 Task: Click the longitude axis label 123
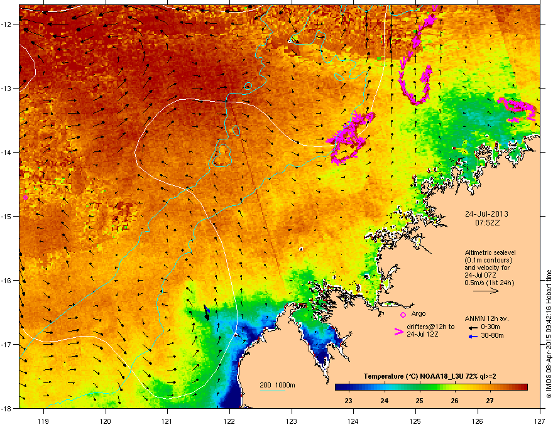coord(292,421)
